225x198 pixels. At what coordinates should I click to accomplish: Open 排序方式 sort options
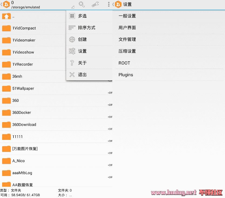point(89,28)
